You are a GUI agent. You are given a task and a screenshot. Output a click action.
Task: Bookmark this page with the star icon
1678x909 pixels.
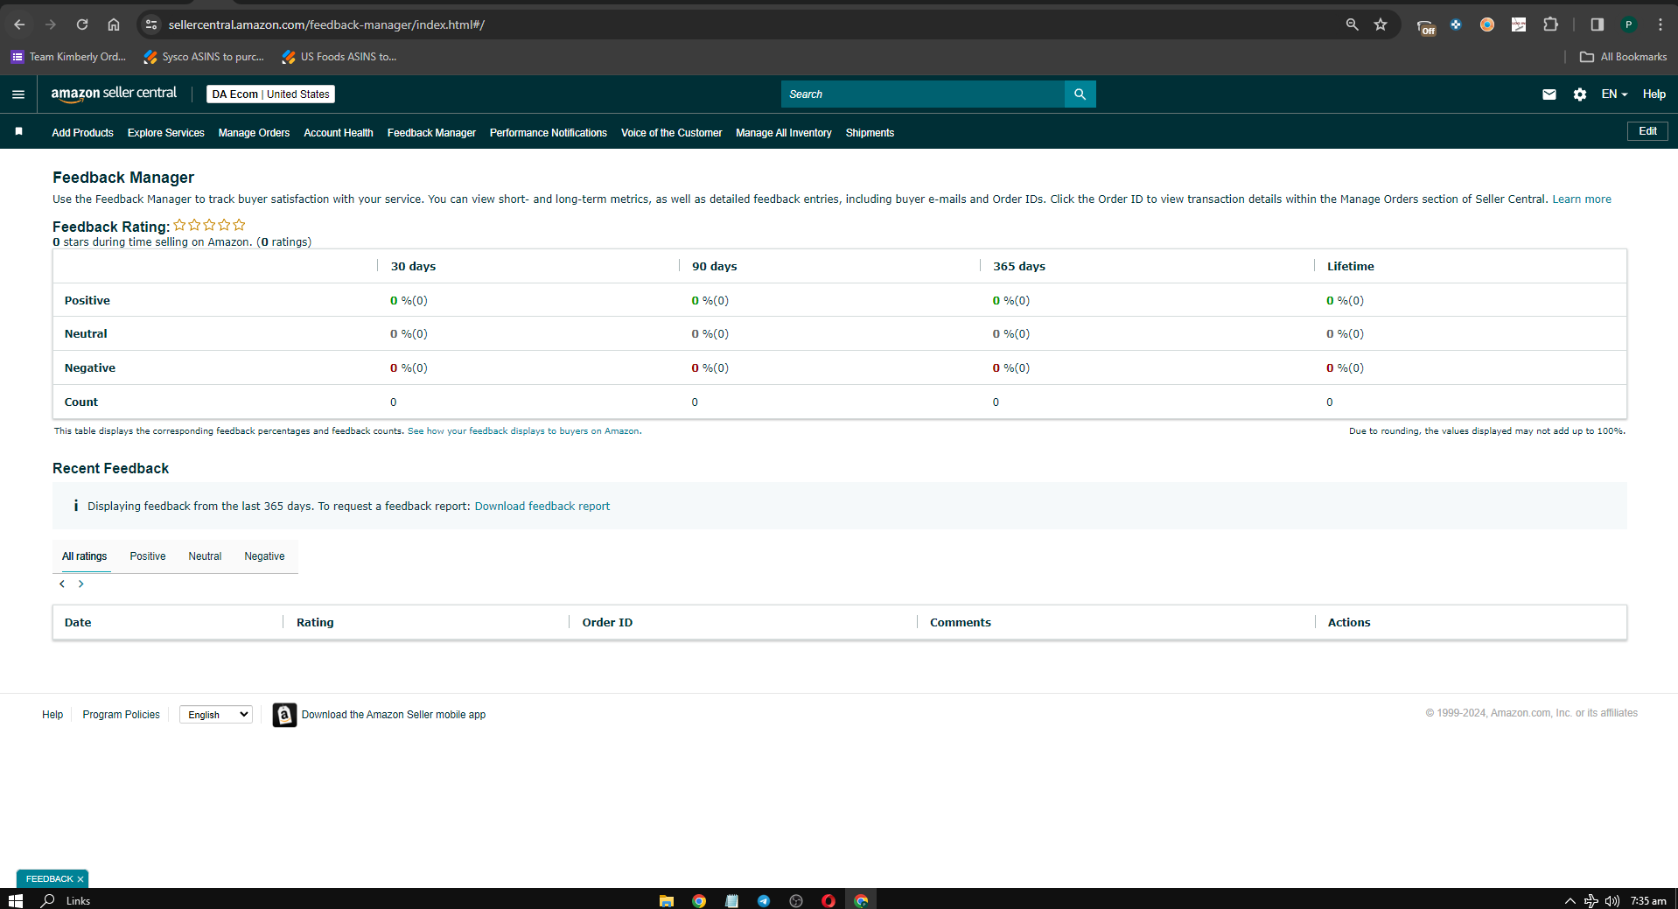click(1381, 24)
